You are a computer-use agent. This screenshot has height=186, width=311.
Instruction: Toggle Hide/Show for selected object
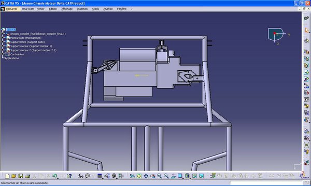click(194, 176)
